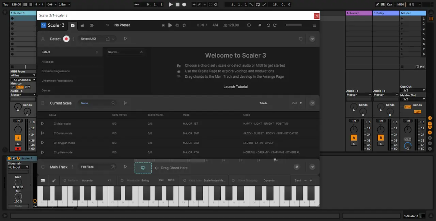436x221 pixels.
Task: Open Scaler hamburger menu
Action: click(x=314, y=25)
